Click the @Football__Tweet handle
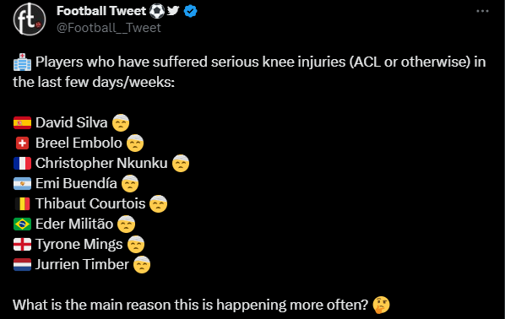The height and width of the screenshot is (319, 505). 109,28
